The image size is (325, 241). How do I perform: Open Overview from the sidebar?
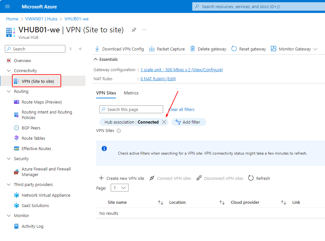tap(22, 61)
